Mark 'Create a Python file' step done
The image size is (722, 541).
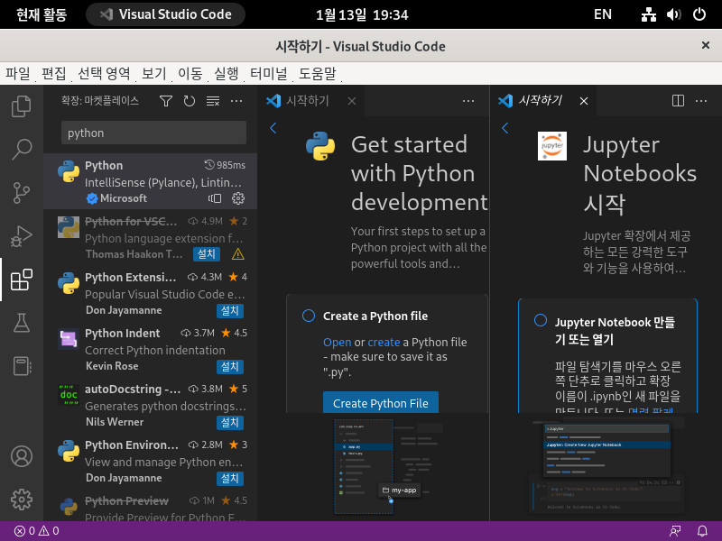(309, 316)
